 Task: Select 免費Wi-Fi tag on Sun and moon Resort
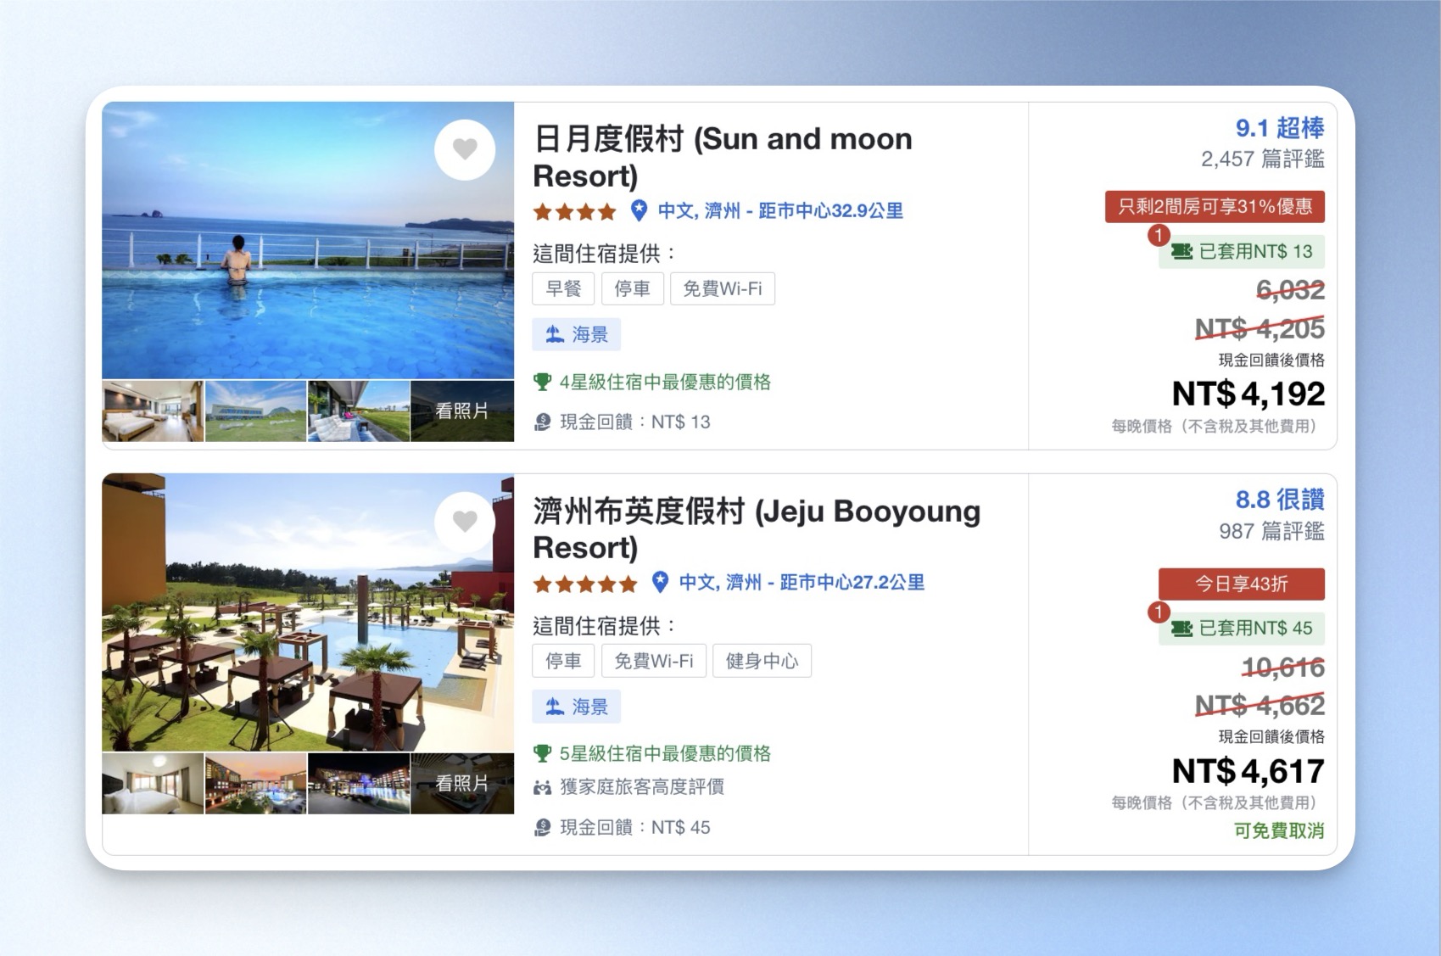pyautogui.click(x=723, y=288)
